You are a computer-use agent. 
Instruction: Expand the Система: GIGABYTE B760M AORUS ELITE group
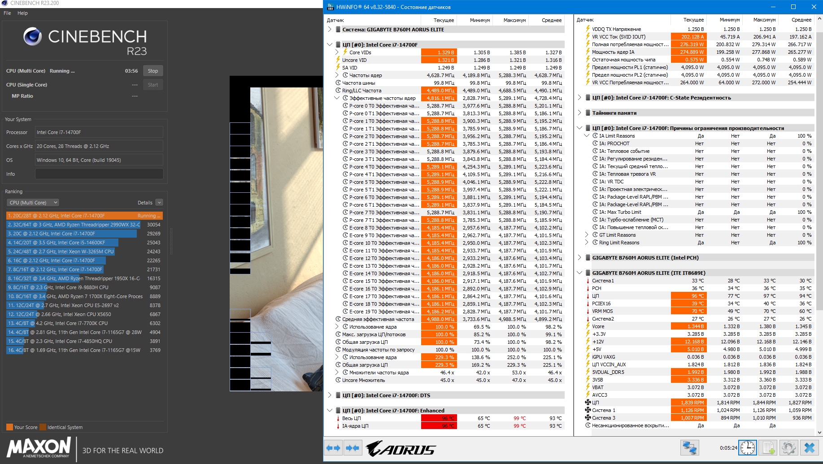[330, 30]
